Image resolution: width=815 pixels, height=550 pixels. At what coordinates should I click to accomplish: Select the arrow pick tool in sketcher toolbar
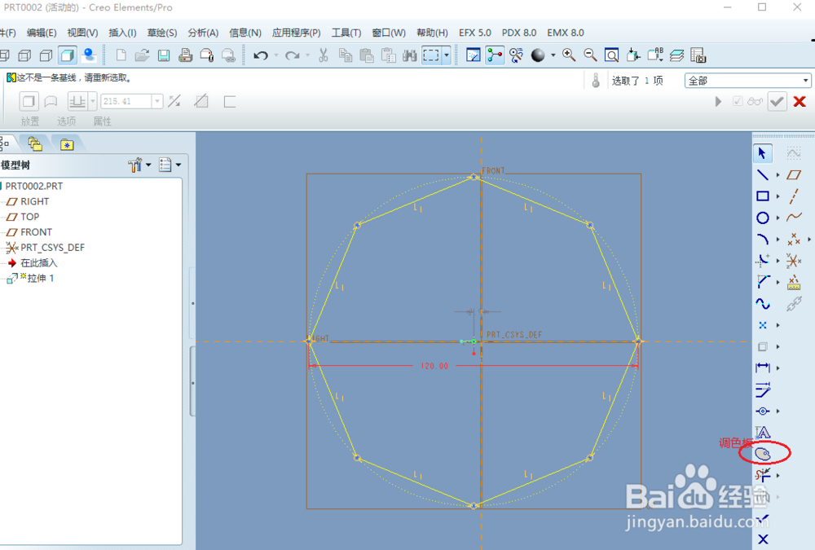(763, 153)
